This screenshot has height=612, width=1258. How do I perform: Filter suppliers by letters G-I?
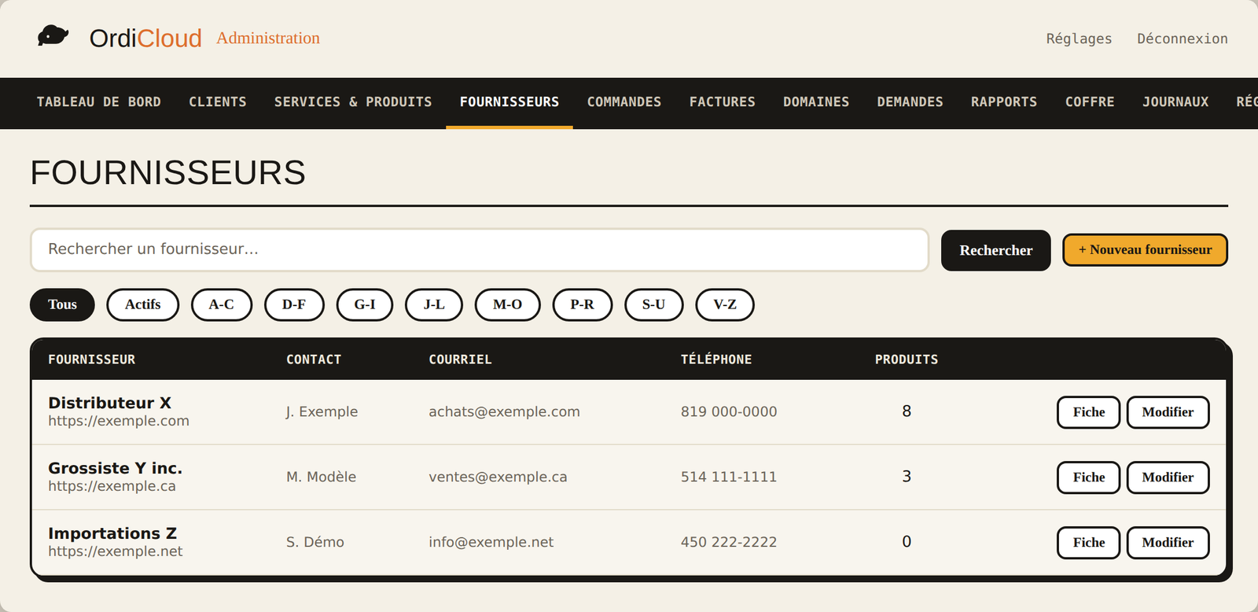[365, 304]
